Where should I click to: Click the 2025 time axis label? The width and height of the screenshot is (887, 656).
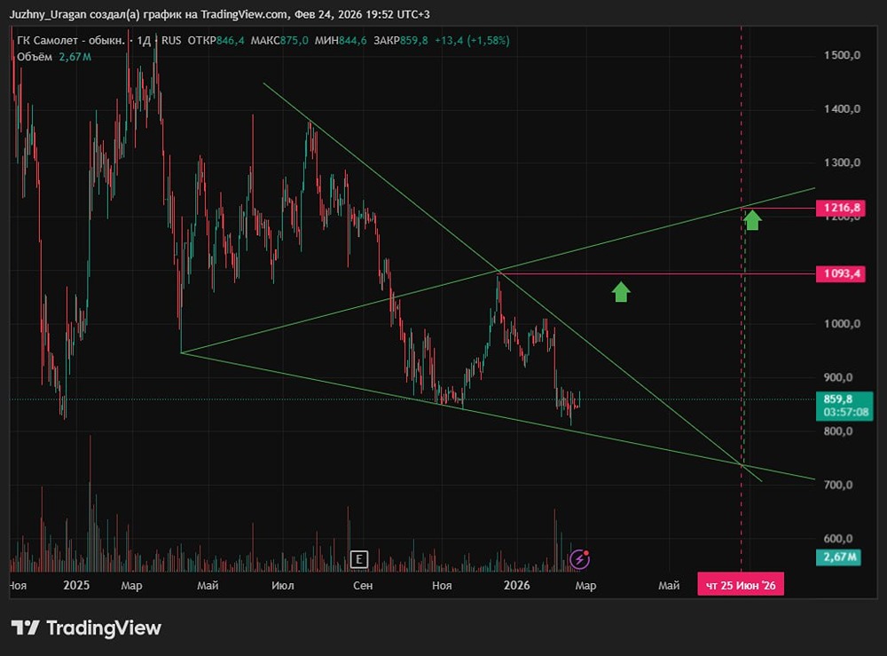(x=76, y=585)
